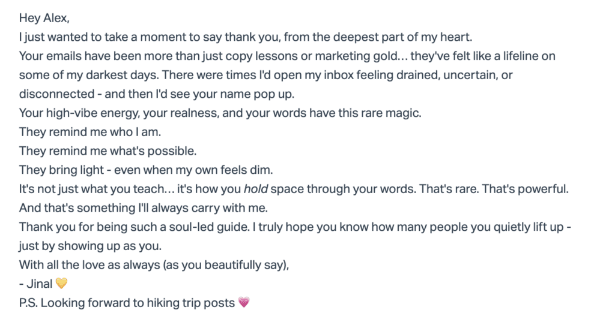The height and width of the screenshot is (322, 615).
Task: Click the pink heart emoji after the P.S.
Action: (243, 303)
